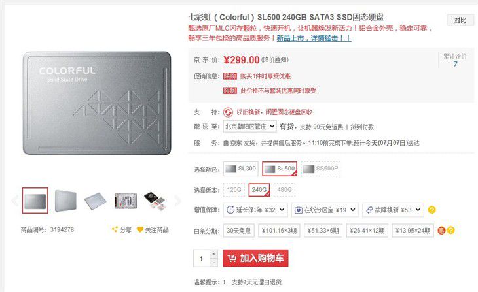478x292 pixels.
Task: Click the share icon beside 分享
Action: click(x=115, y=229)
